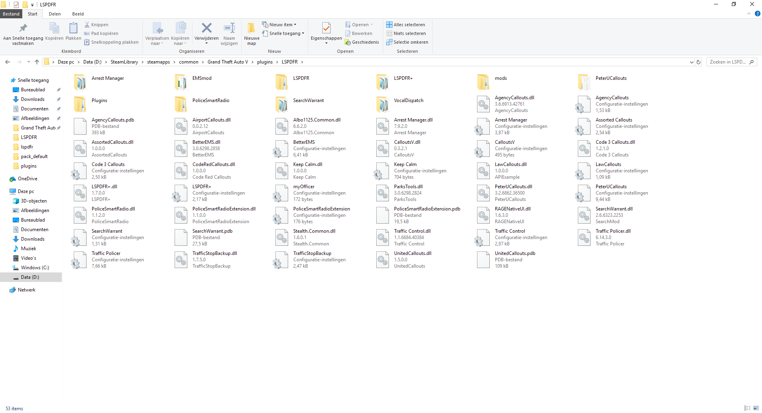Expand the Openen dropdown arrow

pos(372,25)
